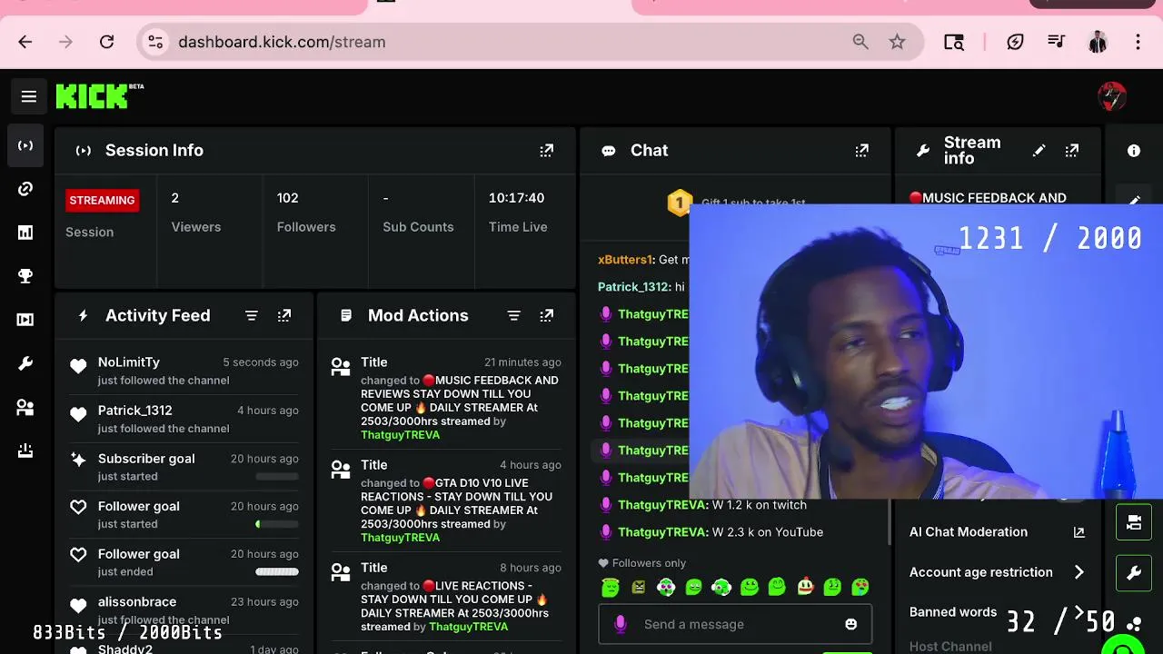Click the Patrick_1312 username in chat
The height and width of the screenshot is (654, 1163).
pyautogui.click(x=632, y=287)
